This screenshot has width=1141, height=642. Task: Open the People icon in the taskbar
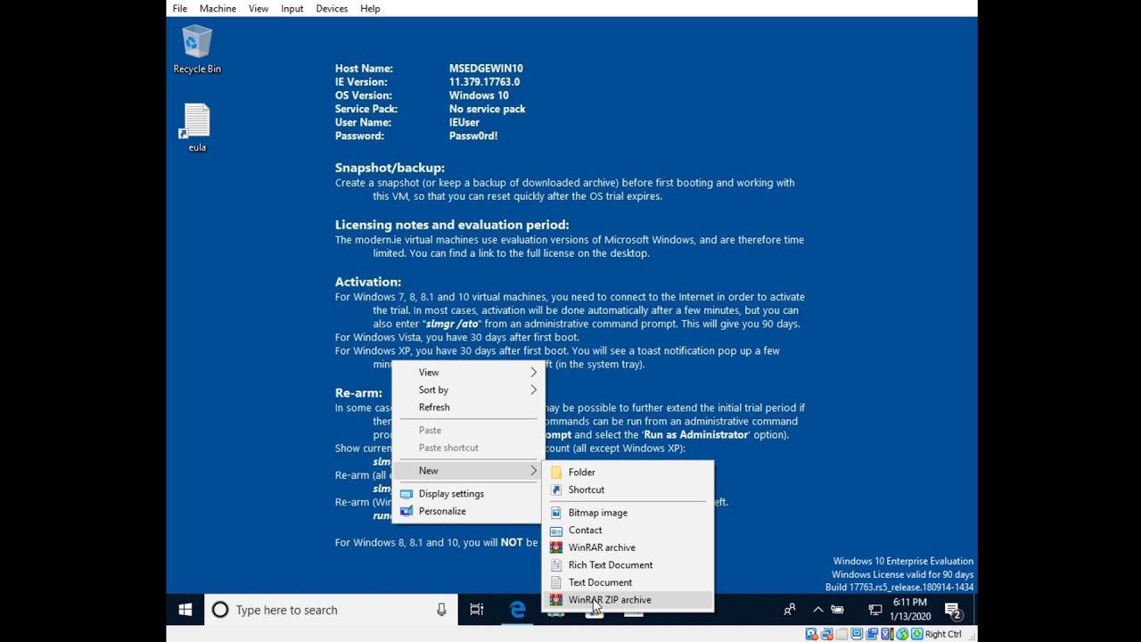(790, 610)
